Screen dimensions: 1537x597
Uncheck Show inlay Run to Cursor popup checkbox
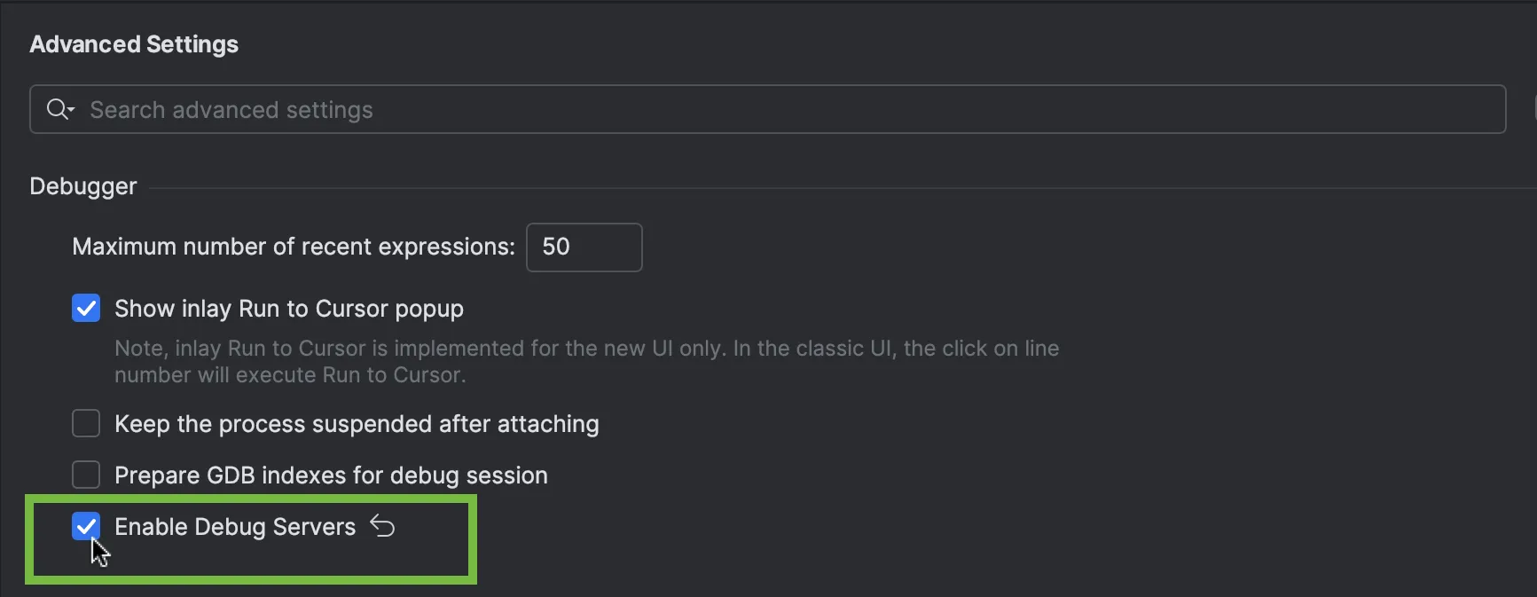coord(86,309)
